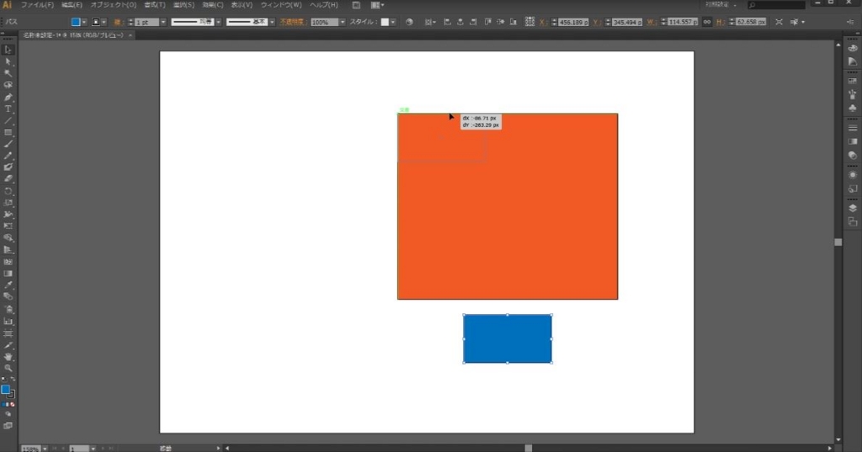Open the arrange documents dropdown

pos(378,5)
